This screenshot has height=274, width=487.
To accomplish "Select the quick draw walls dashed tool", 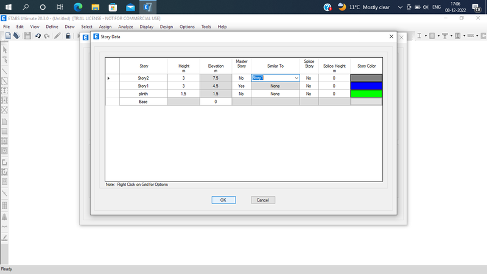I will click(4, 172).
